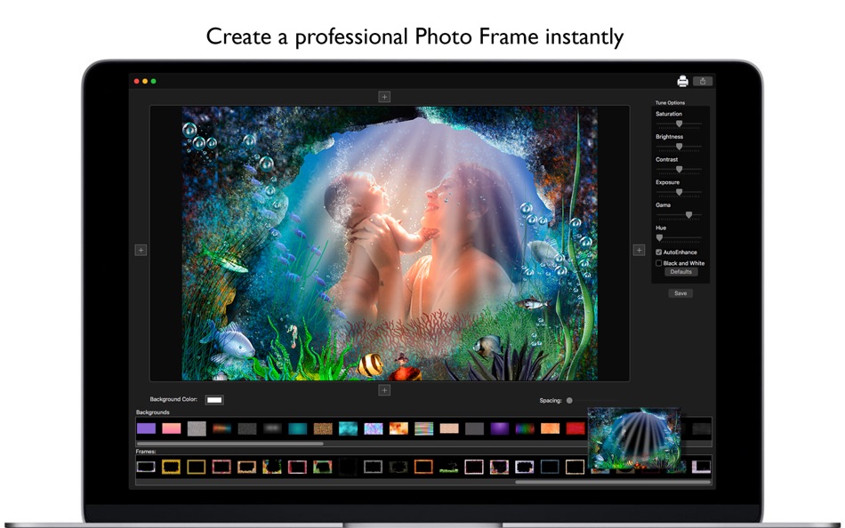Click the Frames horizontal scrollbar
The image size is (845, 528).
(x=613, y=482)
